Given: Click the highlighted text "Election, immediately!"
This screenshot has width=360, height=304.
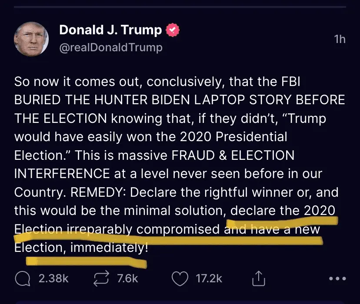Looking at the screenshot, I should click(81, 248).
